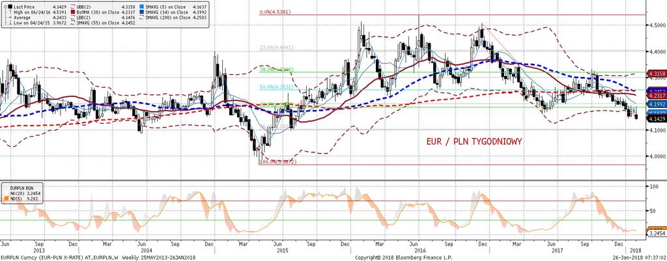
Task: Select the SMAVG (200) dashed line icon
Action: coord(141,18)
